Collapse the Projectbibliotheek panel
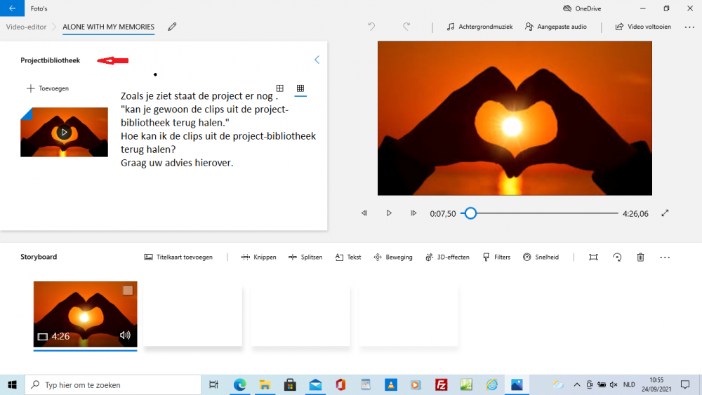Viewport: 702px width, 395px height. point(317,60)
